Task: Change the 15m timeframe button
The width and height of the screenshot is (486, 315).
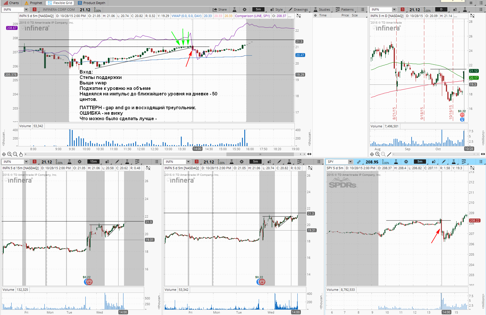Action: pos(93,162)
